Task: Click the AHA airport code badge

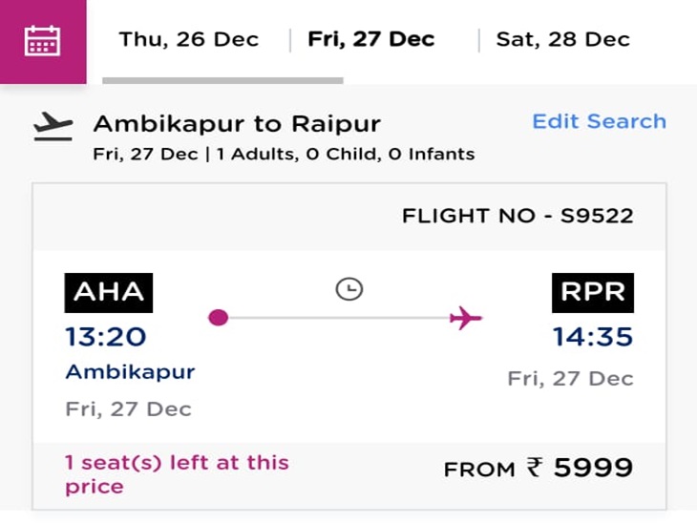Action: click(109, 293)
